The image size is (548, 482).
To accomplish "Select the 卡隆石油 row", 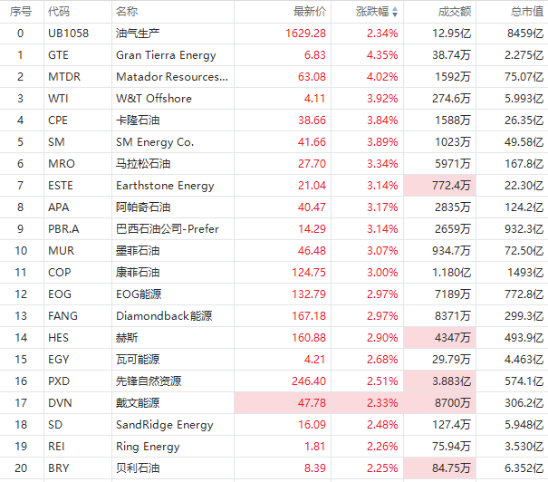I will click(x=138, y=120).
